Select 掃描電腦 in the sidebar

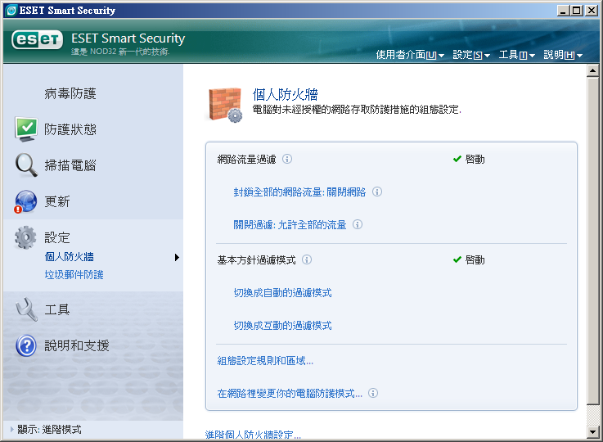tap(70, 165)
